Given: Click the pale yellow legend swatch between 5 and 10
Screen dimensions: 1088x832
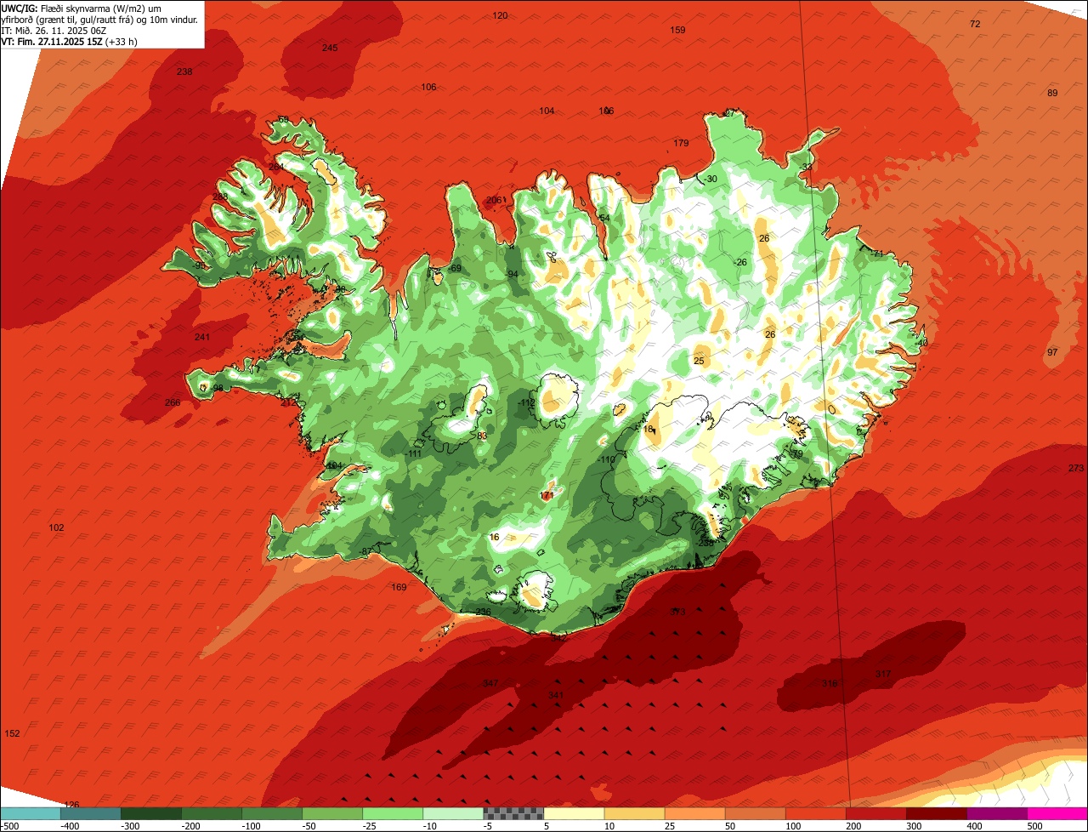Looking at the screenshot, I should click(574, 813).
